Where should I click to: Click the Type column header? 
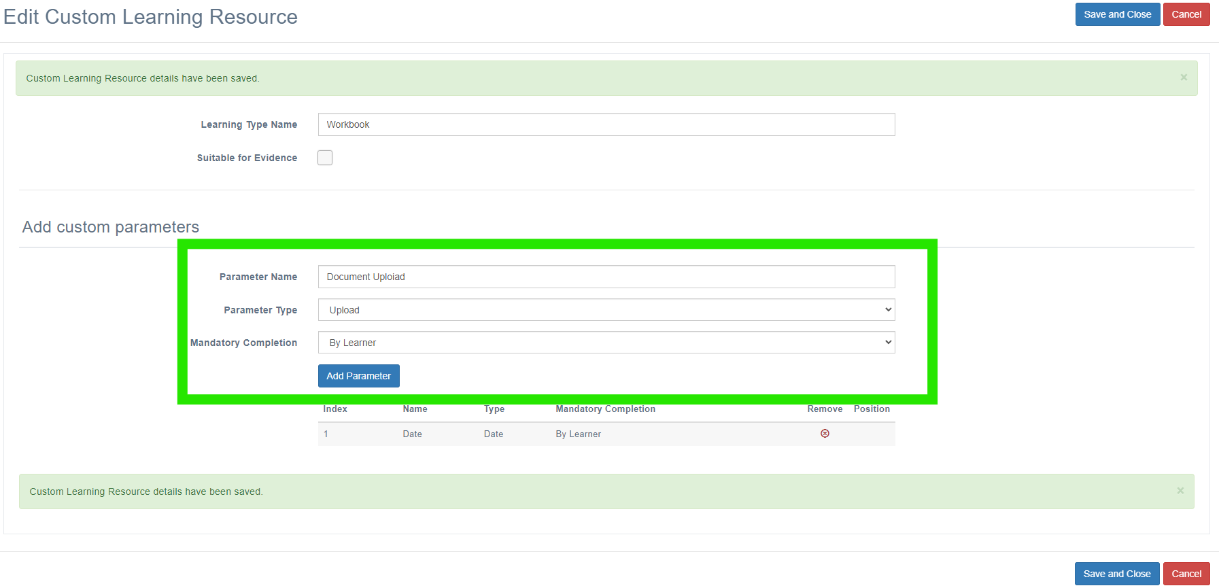pyautogui.click(x=494, y=409)
